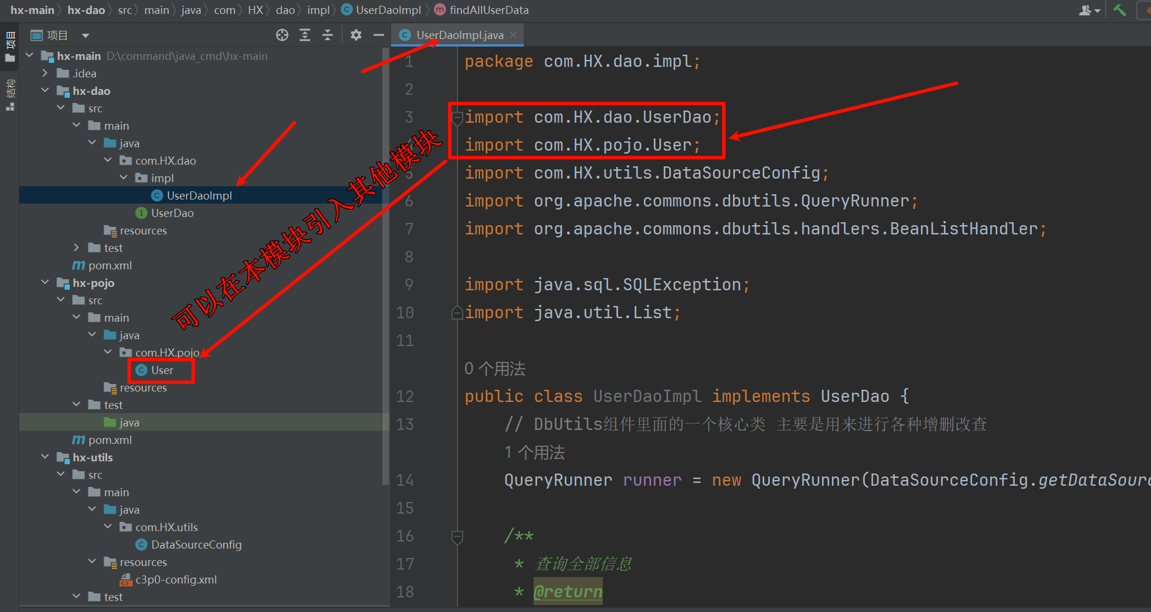Select DataSourceConfig class in tree

tap(196, 545)
